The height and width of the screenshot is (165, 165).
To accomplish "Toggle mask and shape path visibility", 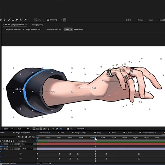I will coord(41,129).
